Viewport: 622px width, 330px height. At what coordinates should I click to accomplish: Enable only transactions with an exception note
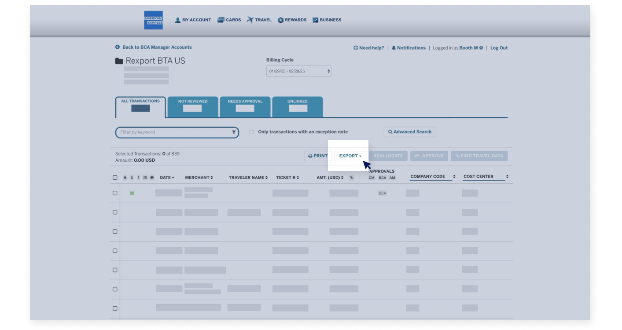click(x=251, y=131)
